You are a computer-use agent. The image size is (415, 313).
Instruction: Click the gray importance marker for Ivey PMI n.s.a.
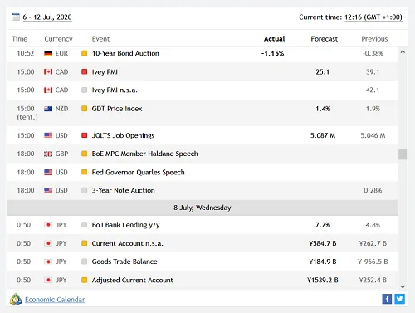tap(85, 90)
